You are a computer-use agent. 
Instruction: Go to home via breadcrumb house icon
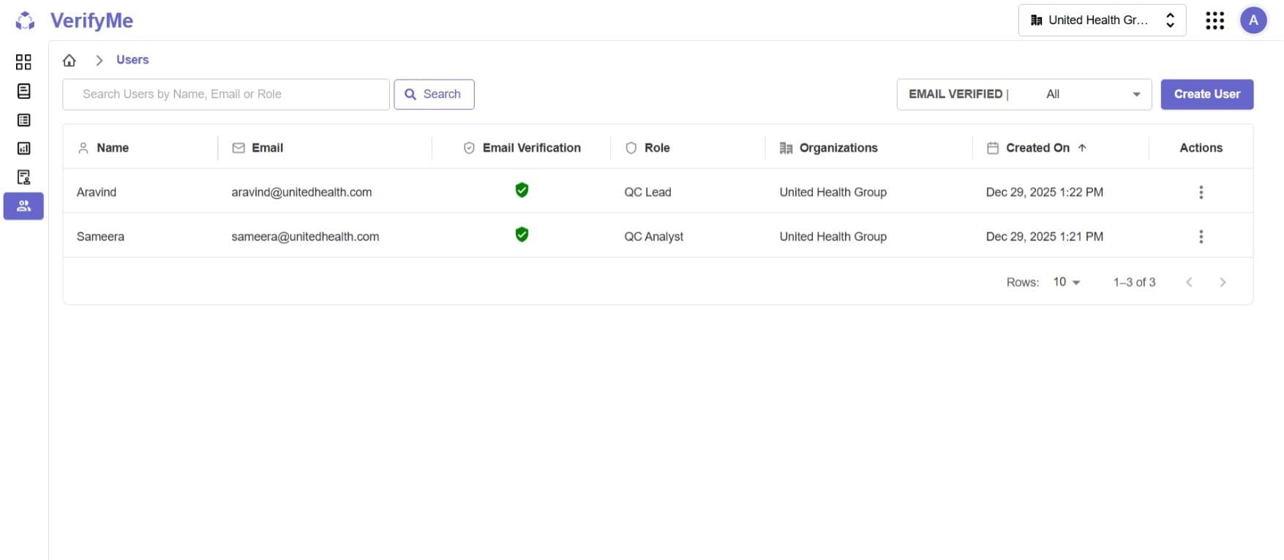[x=70, y=60]
